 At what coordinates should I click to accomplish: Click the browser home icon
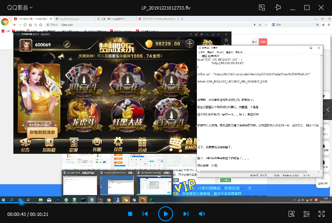pyautogui.click(x=30, y=25)
